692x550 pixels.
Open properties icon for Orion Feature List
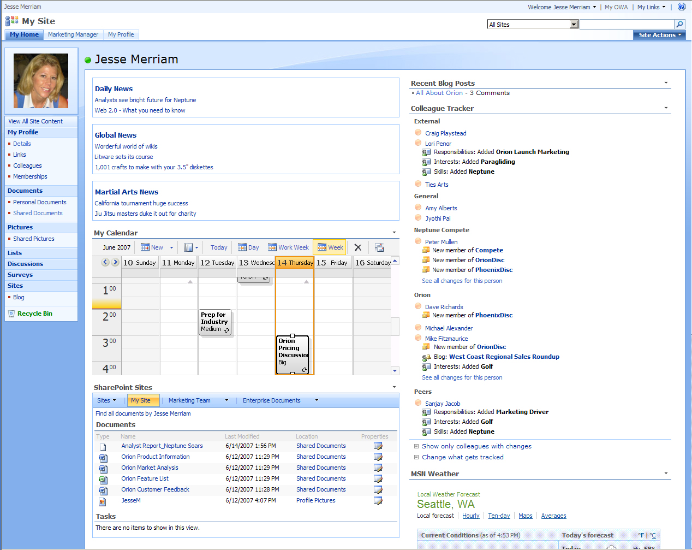tap(378, 479)
